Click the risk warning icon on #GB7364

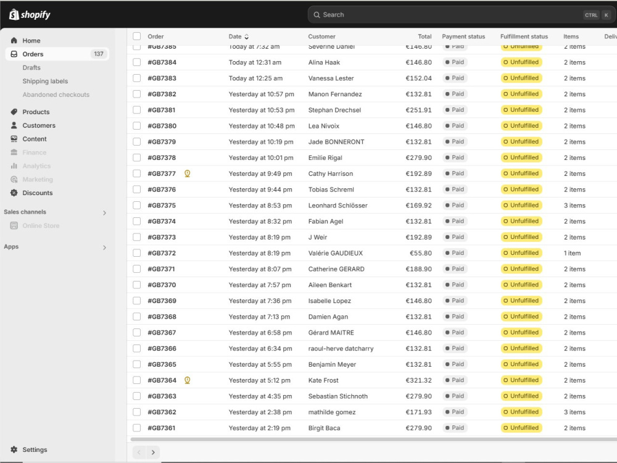click(x=188, y=380)
